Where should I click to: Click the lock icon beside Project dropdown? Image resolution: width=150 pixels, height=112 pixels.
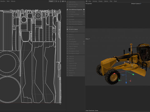61,1
